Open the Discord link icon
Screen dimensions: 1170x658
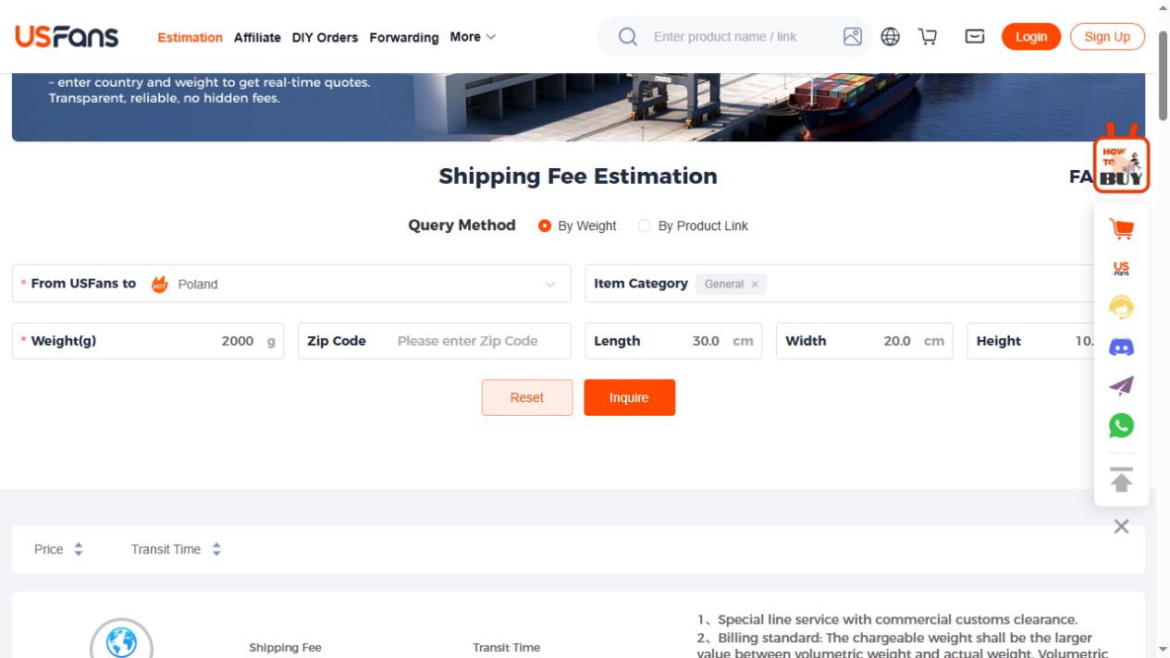click(1121, 347)
